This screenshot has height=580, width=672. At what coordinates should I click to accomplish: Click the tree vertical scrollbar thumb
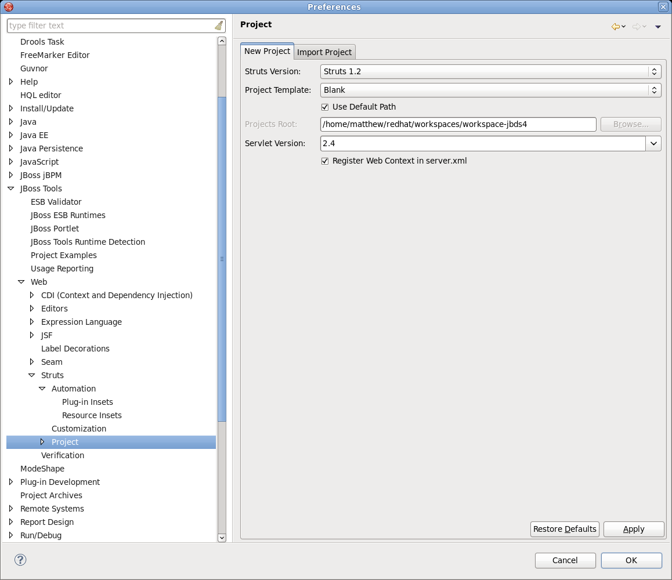coord(222,259)
